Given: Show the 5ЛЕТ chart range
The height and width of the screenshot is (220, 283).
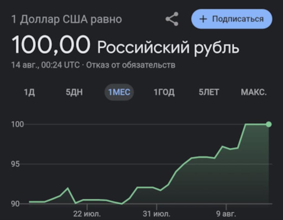Looking at the screenshot, I should click(209, 92).
